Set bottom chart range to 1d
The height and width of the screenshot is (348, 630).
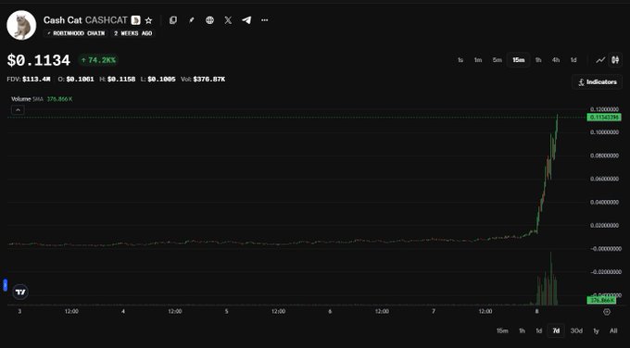tap(538, 330)
